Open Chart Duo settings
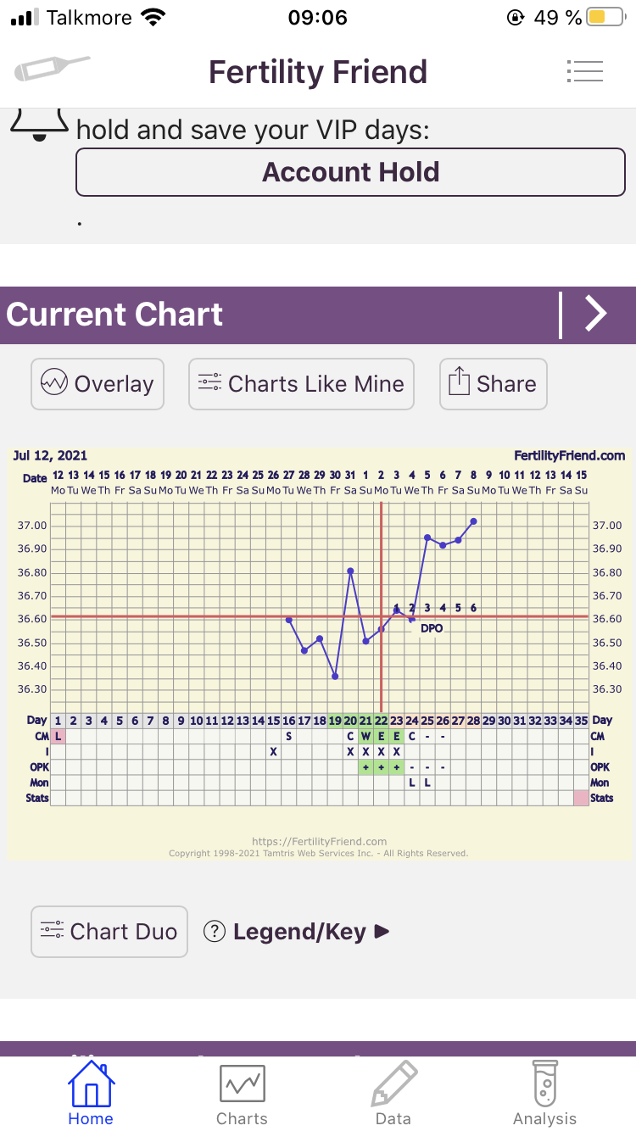The width and height of the screenshot is (636, 1131). pos(109,932)
